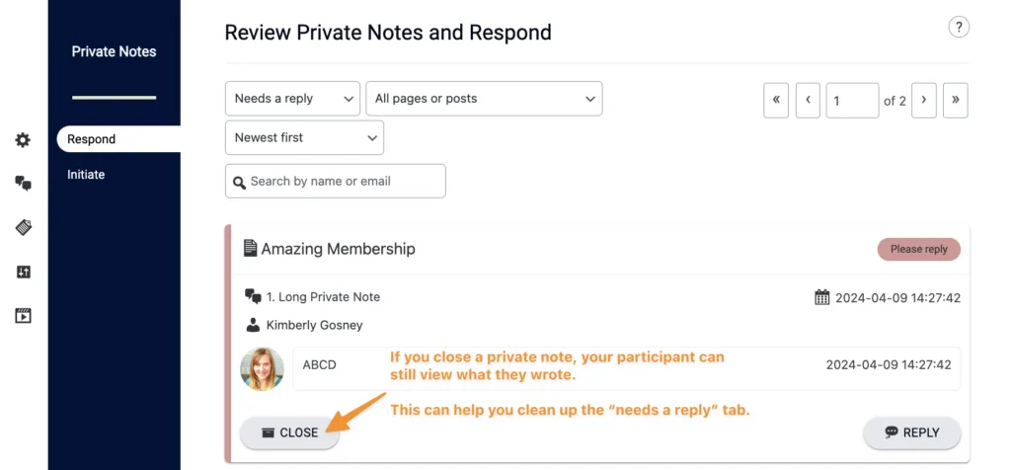The height and width of the screenshot is (470, 1011).
Task: Jump to the last page
Action: click(955, 101)
